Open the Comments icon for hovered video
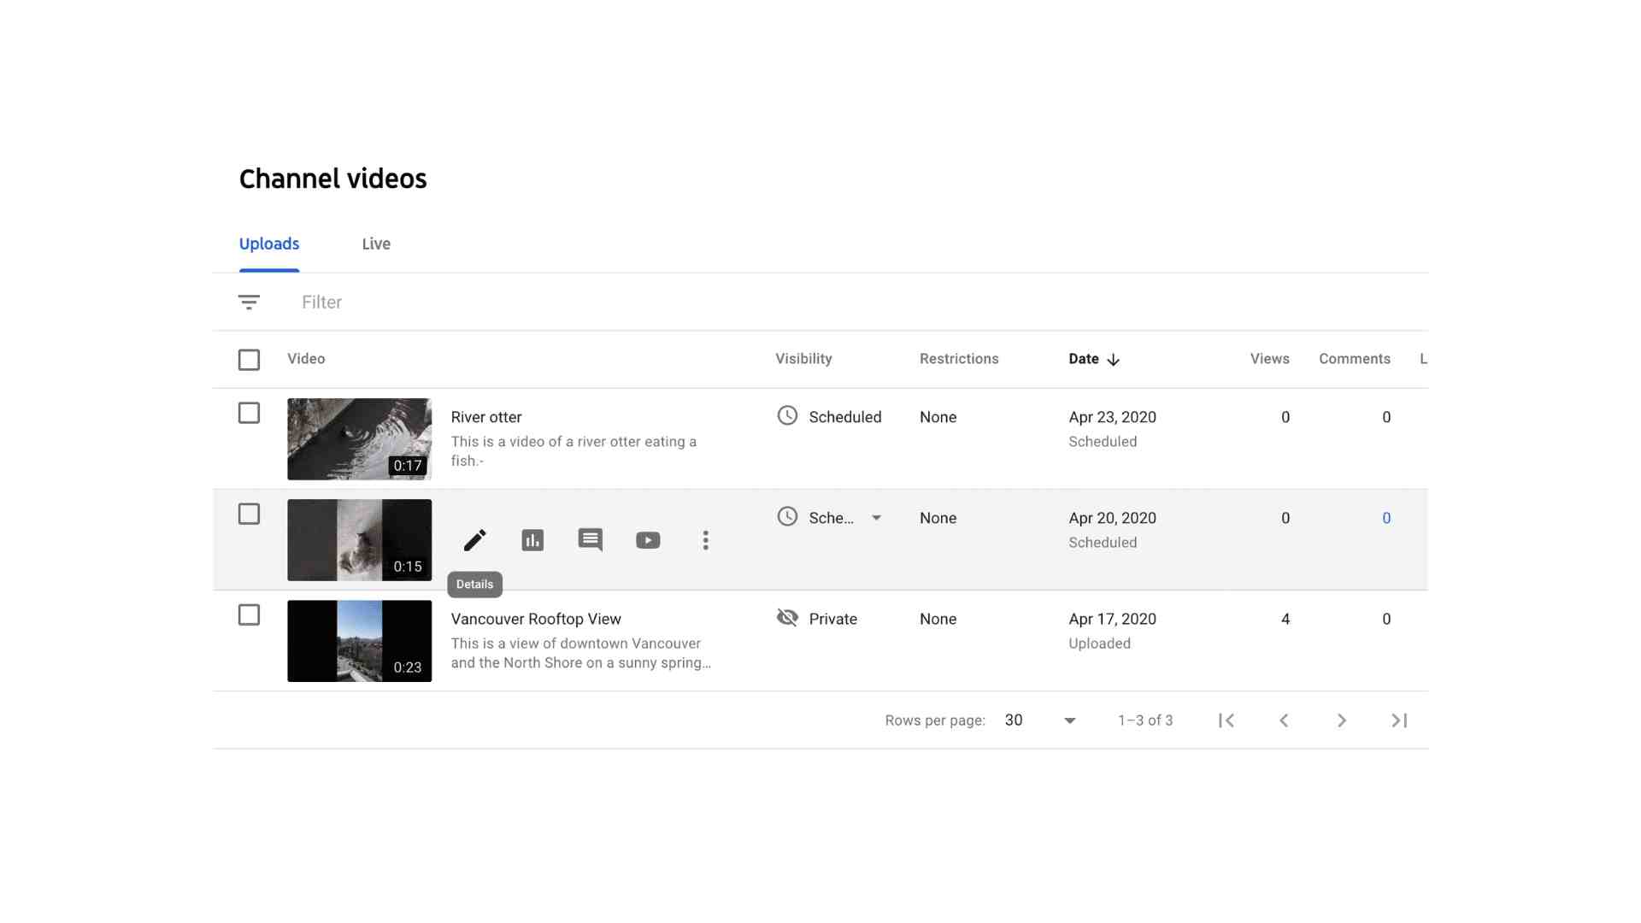This screenshot has width=1641, height=923. (590, 540)
